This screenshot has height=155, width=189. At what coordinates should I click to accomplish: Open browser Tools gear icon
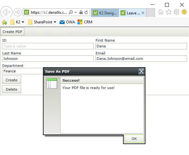point(176,12)
